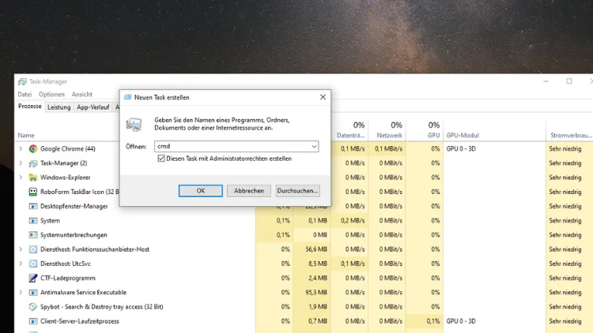Click the Client-Server-Laufzeitprozess icon

pyautogui.click(x=33, y=321)
